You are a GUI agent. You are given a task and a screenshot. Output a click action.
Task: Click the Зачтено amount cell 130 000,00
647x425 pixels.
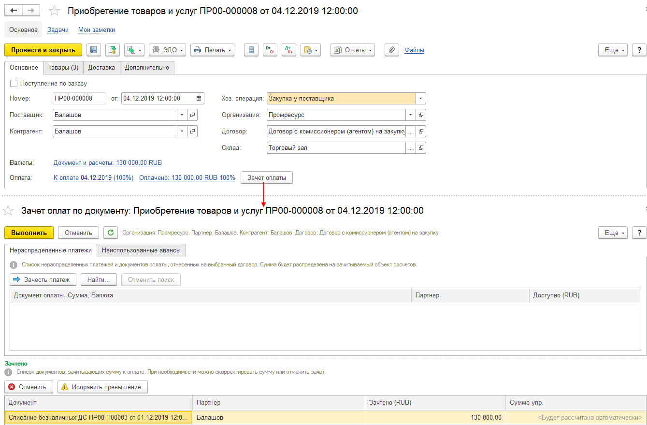click(435, 418)
